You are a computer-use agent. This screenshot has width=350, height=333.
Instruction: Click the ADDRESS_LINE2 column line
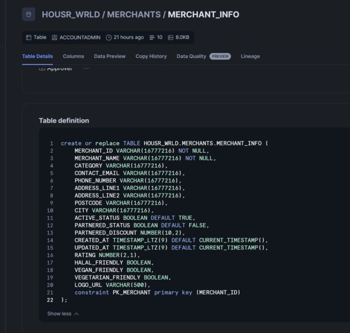coord(129,195)
